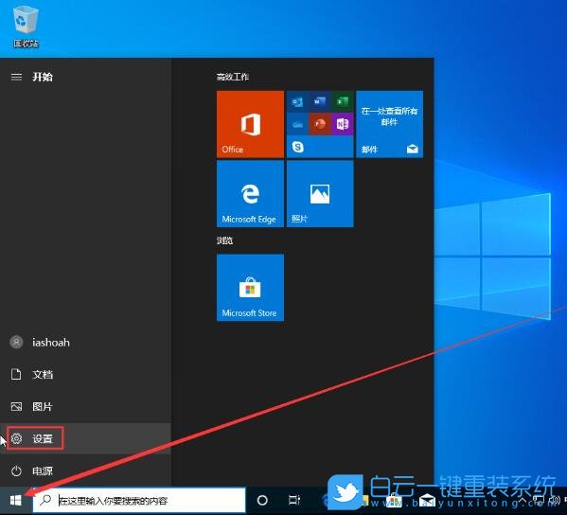Open Microsoft Store tile
Image resolution: width=567 pixels, height=515 pixels.
[250, 288]
